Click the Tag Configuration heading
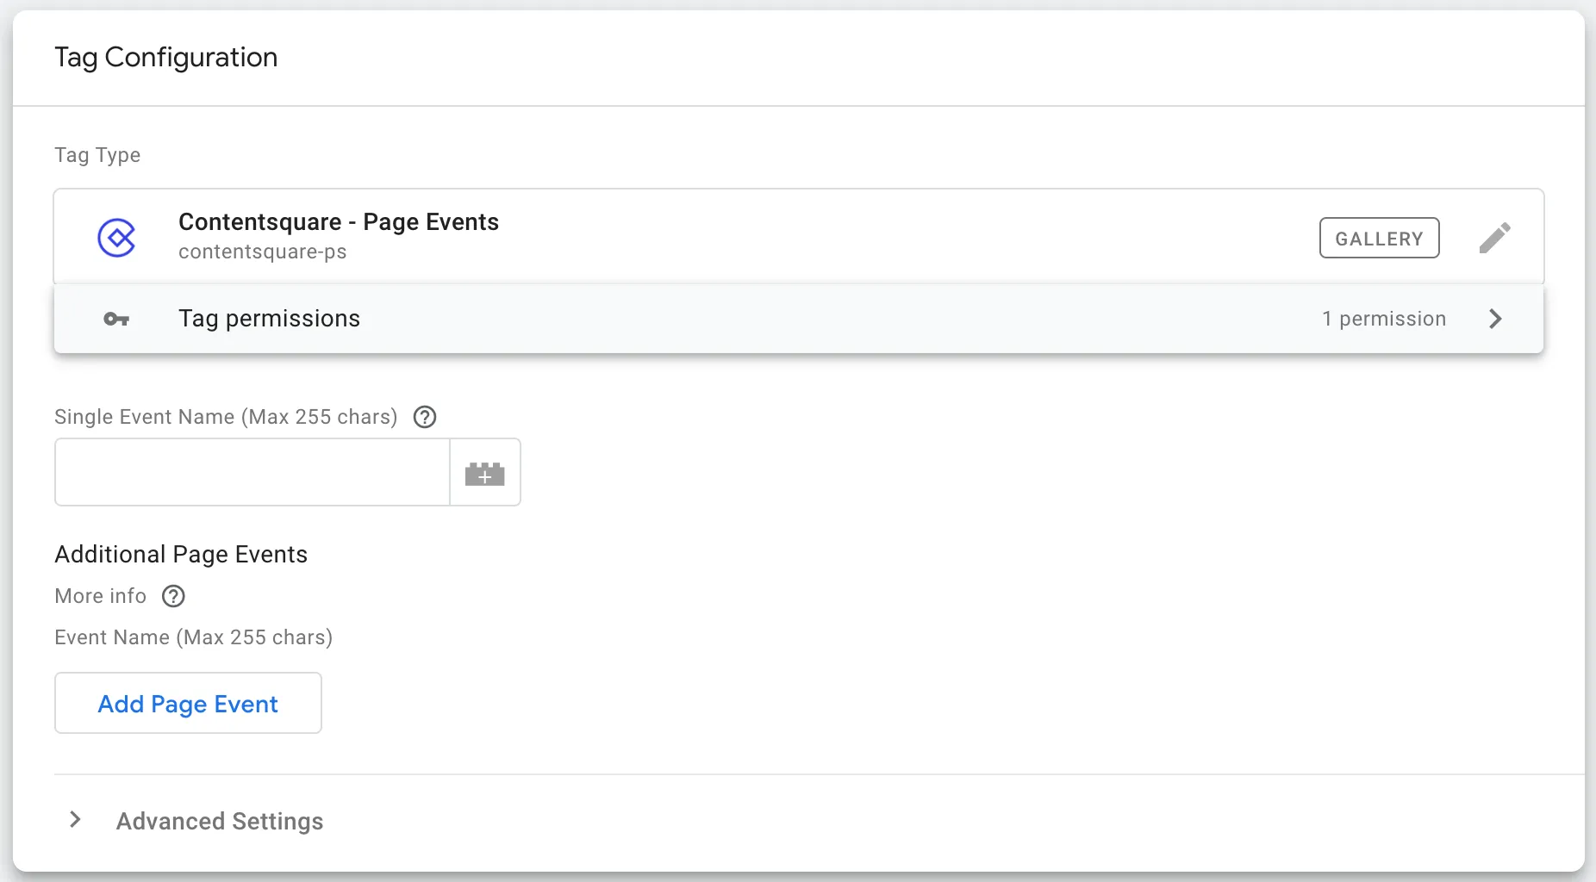 [x=166, y=57]
